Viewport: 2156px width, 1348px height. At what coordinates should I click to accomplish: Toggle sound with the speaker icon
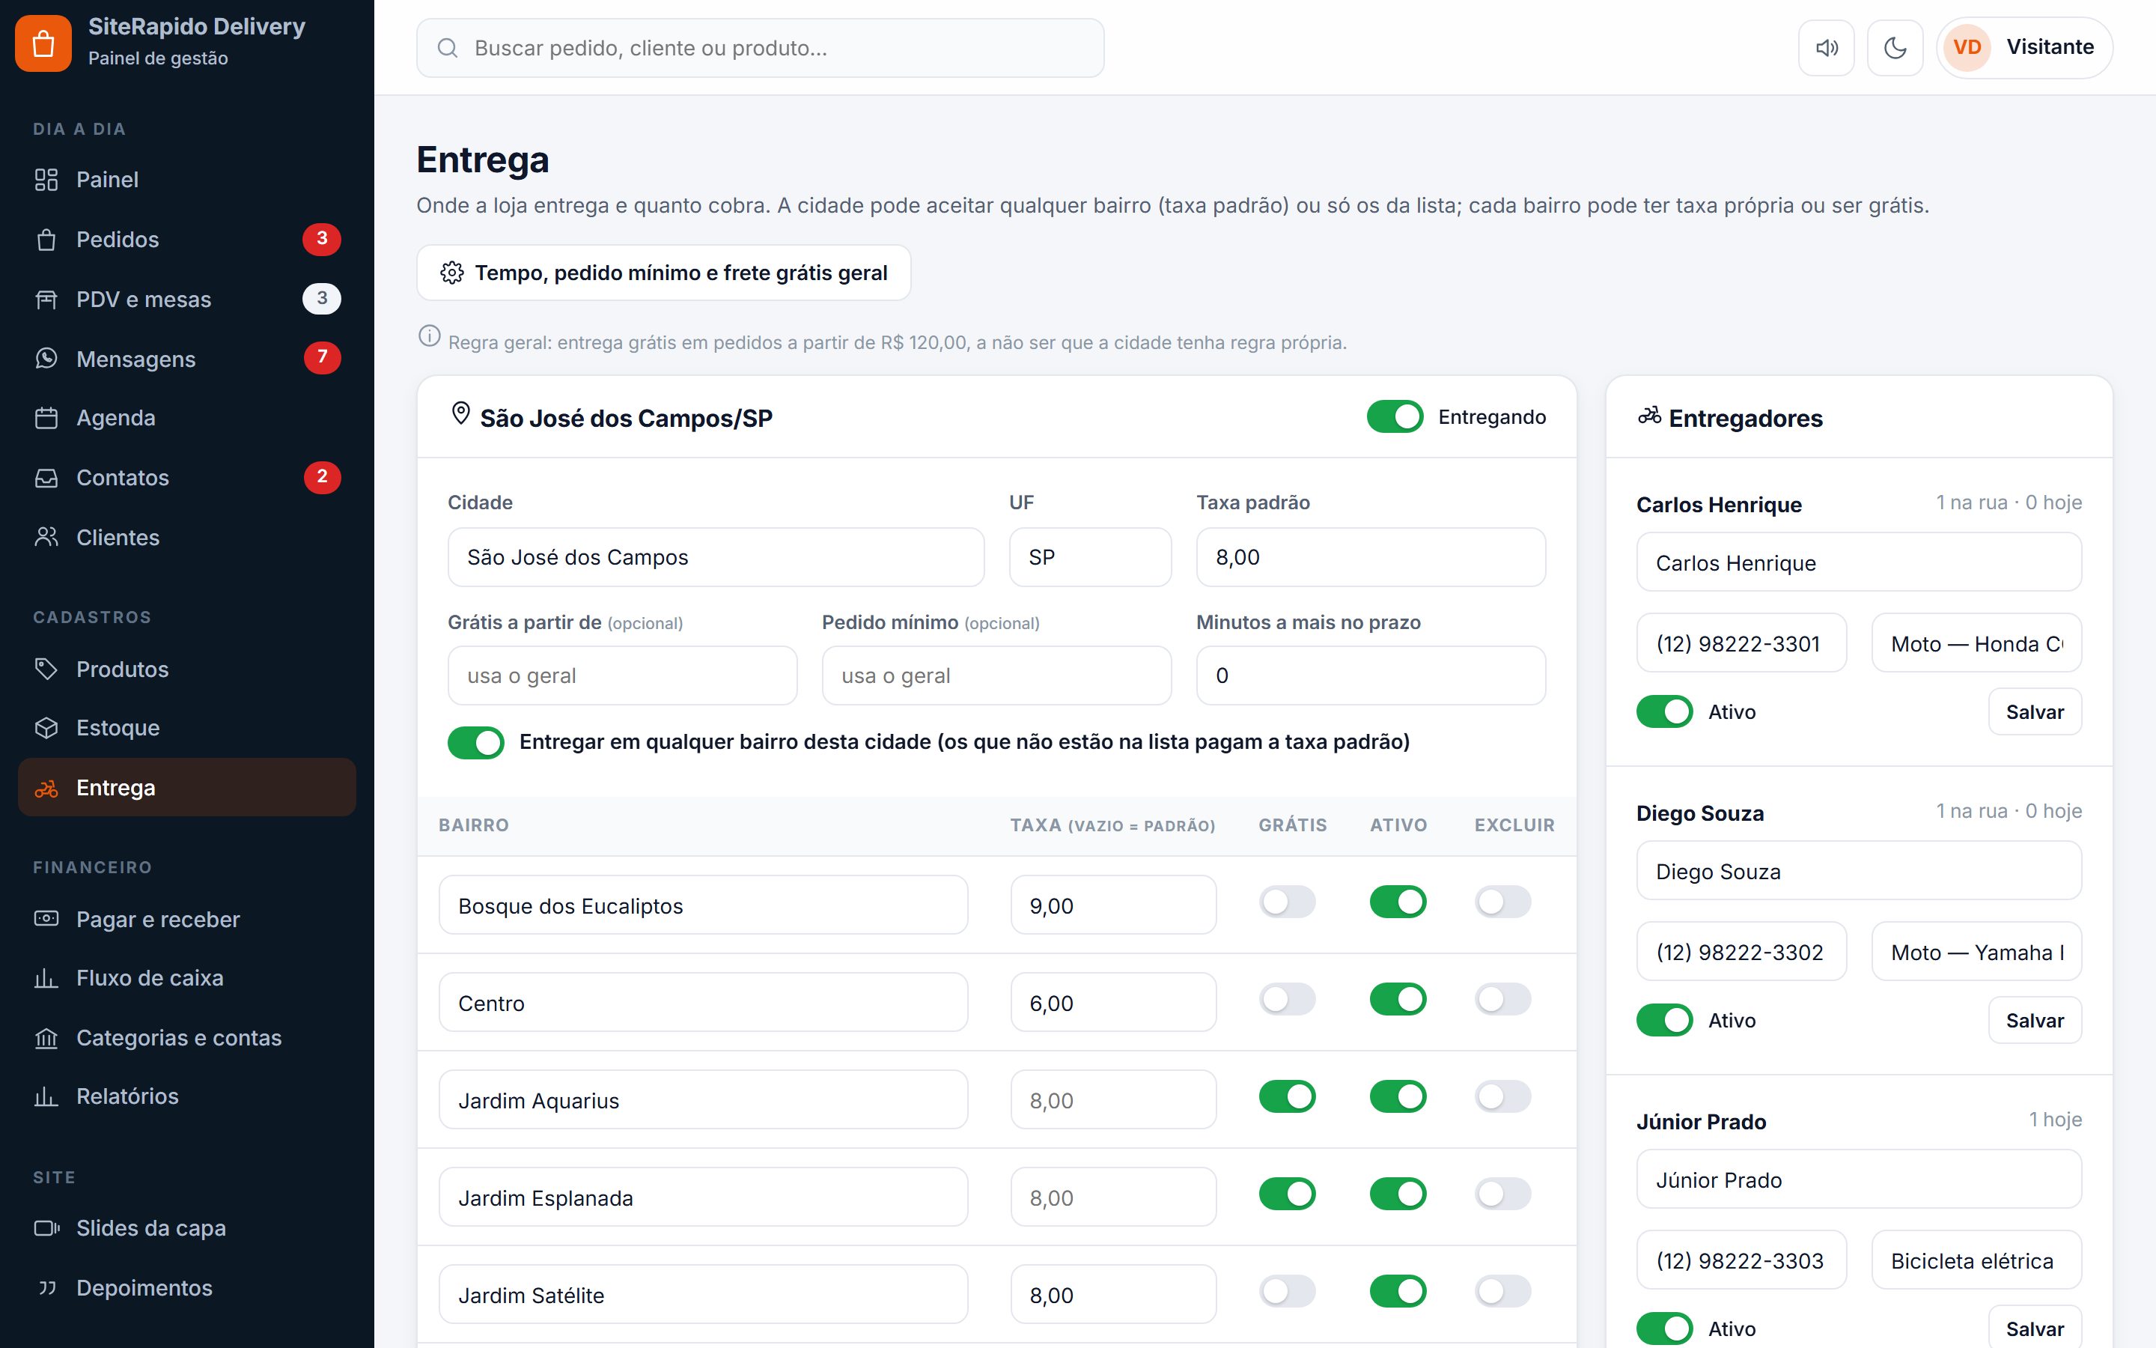1827,48
